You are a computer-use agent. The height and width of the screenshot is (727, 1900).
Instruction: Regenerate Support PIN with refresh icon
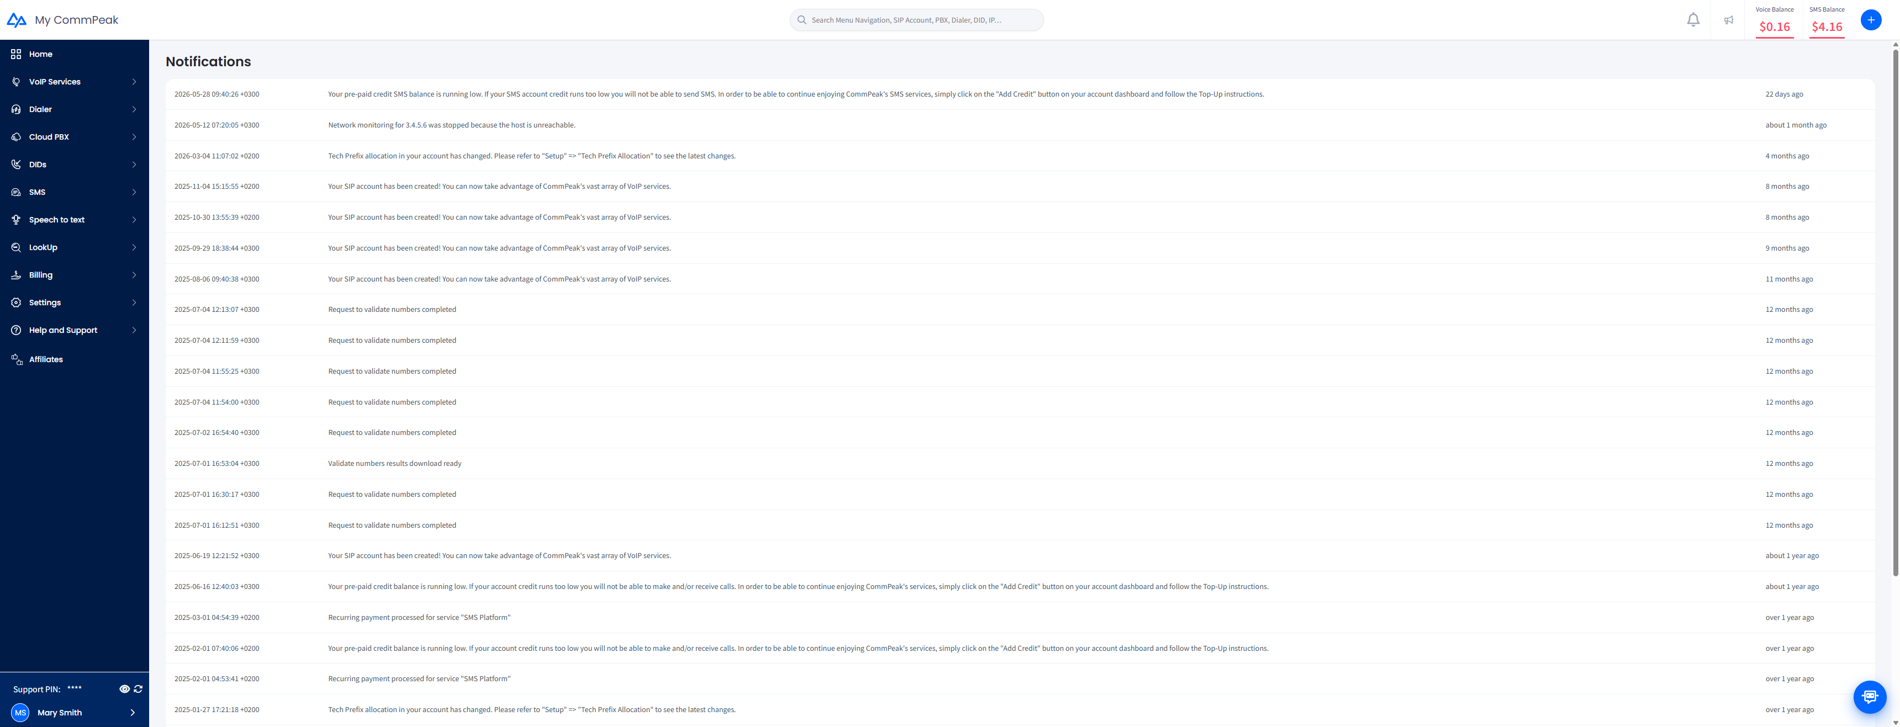138,689
